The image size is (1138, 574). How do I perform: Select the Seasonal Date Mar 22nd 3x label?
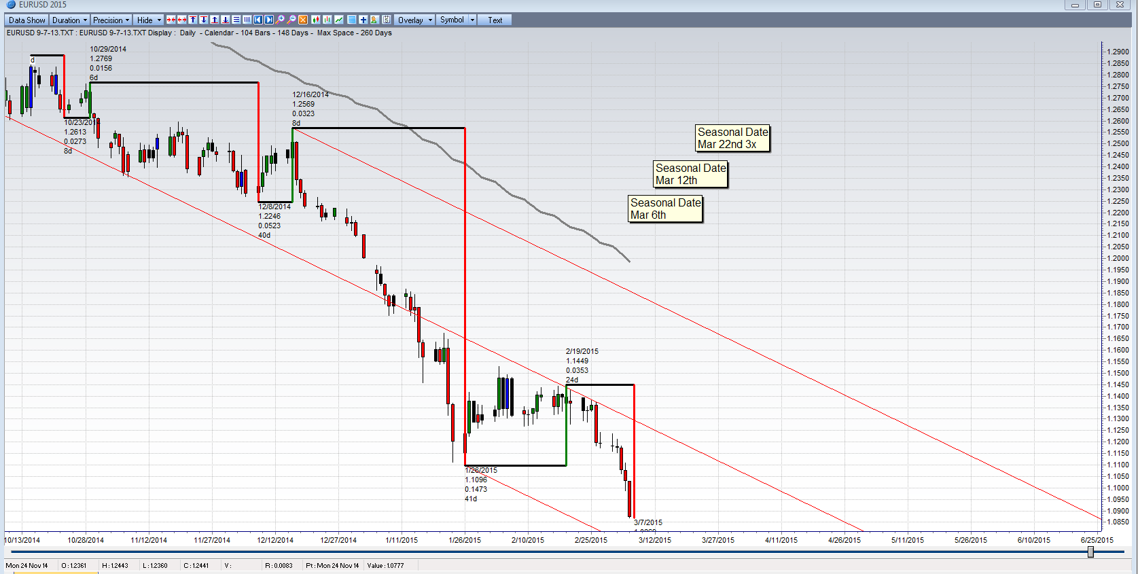pyautogui.click(x=733, y=138)
